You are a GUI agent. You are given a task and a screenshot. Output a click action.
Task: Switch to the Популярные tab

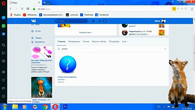point(74,42)
